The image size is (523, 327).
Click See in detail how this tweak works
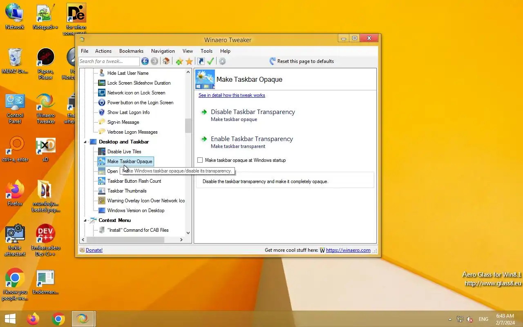(232, 95)
